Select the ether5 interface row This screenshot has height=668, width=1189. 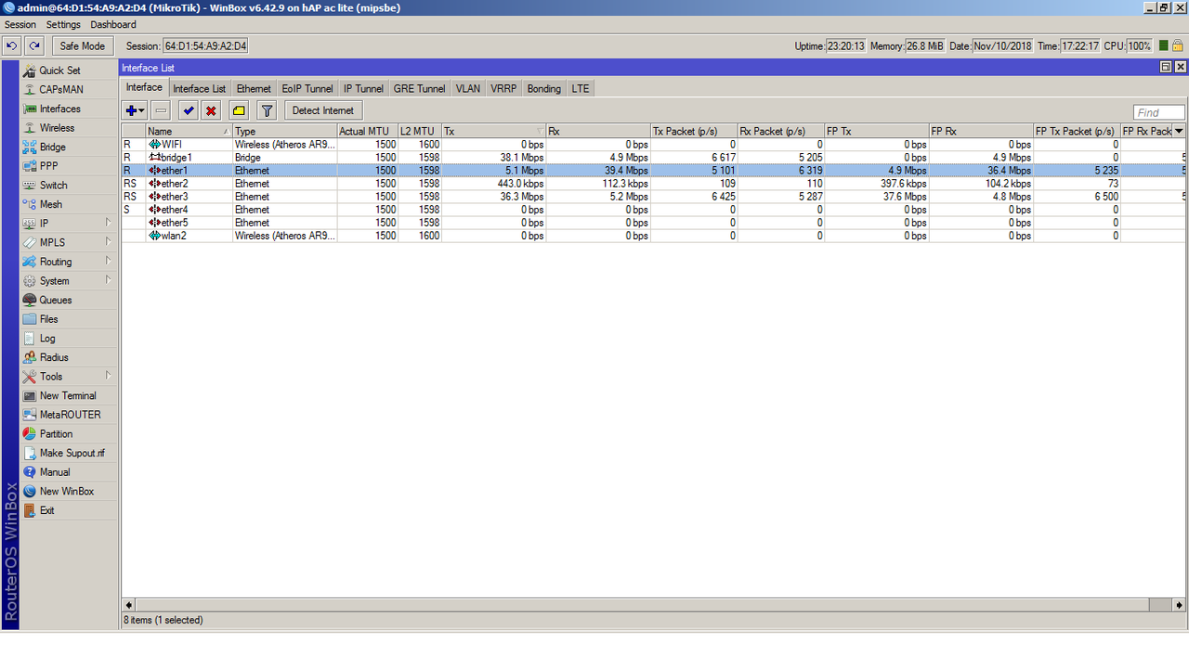[x=653, y=223]
